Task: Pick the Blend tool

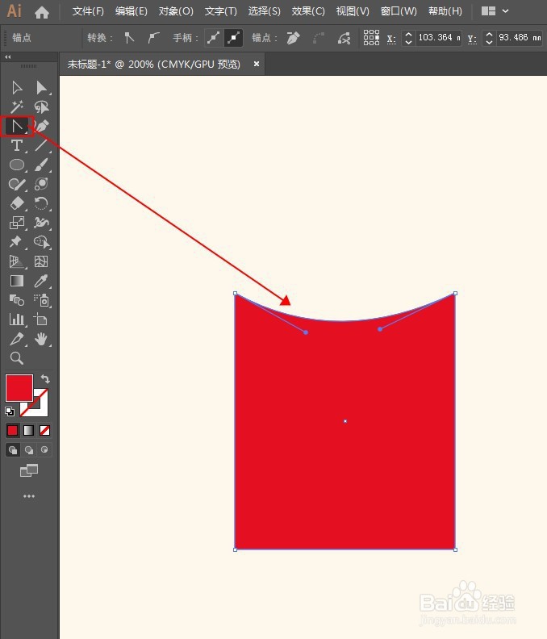Action: click(x=17, y=300)
